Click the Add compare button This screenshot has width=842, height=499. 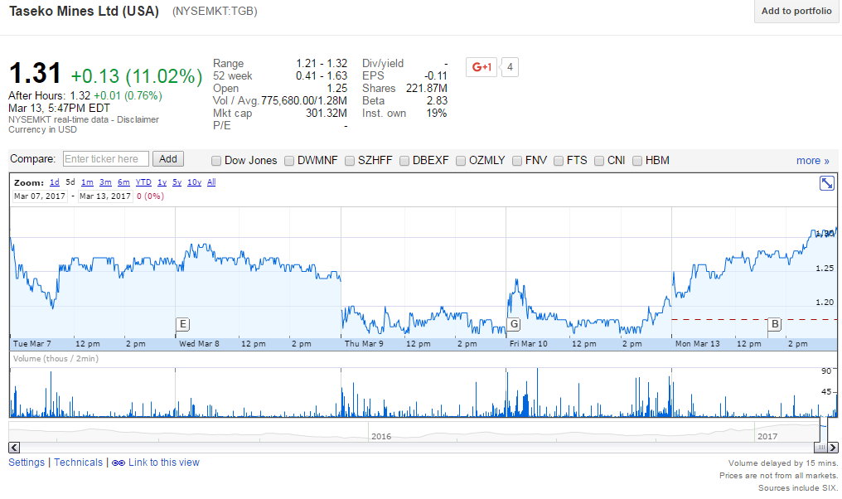click(168, 159)
